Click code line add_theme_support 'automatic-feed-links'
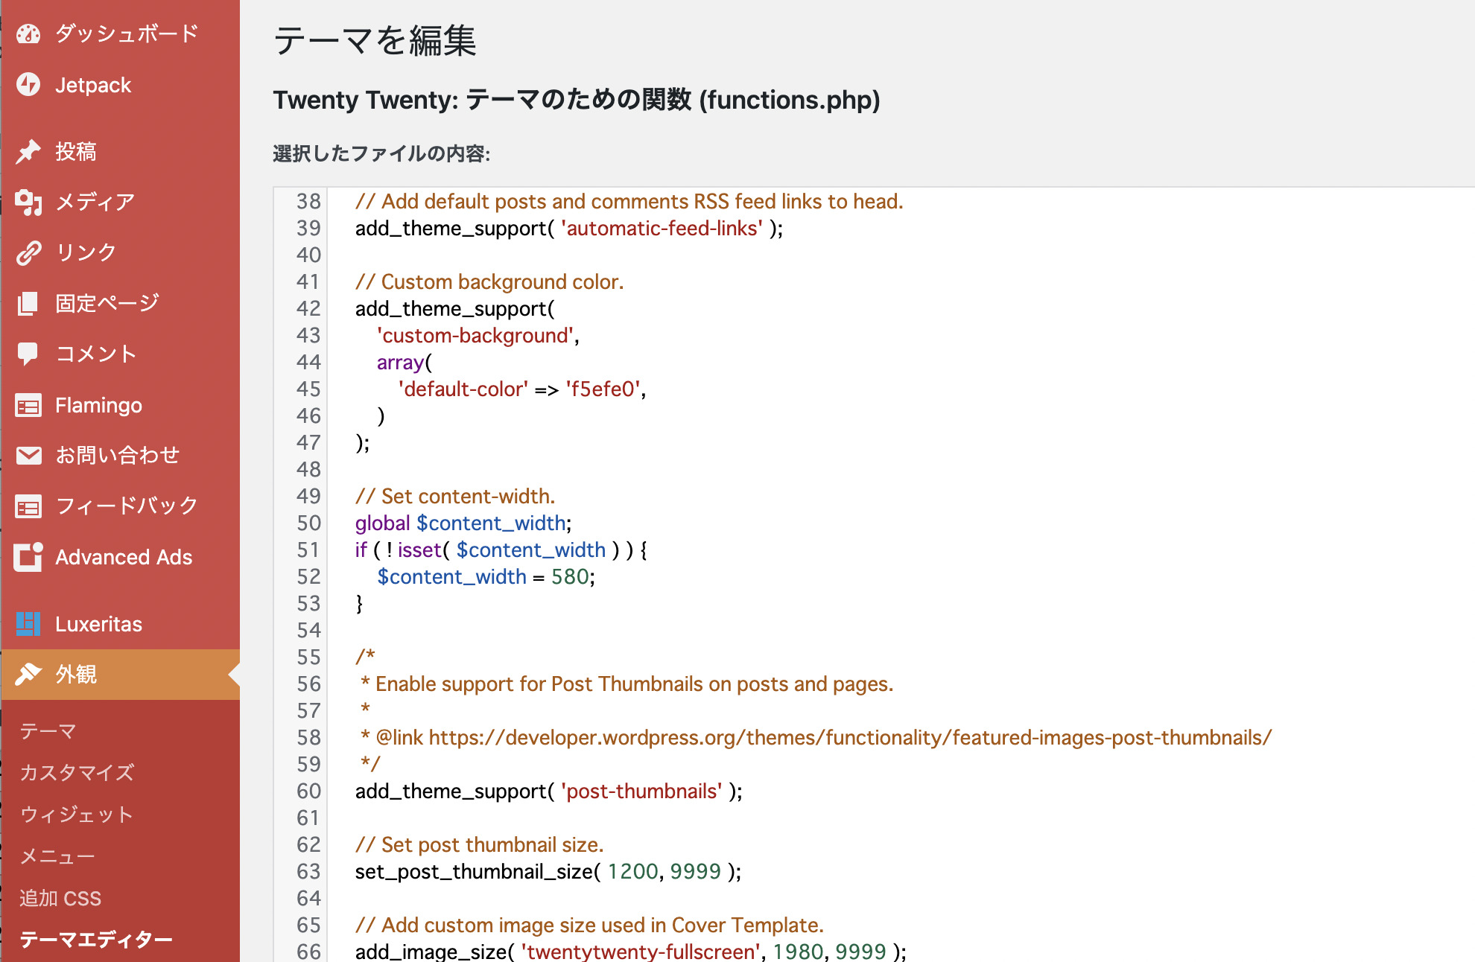The height and width of the screenshot is (962, 1475). (569, 228)
